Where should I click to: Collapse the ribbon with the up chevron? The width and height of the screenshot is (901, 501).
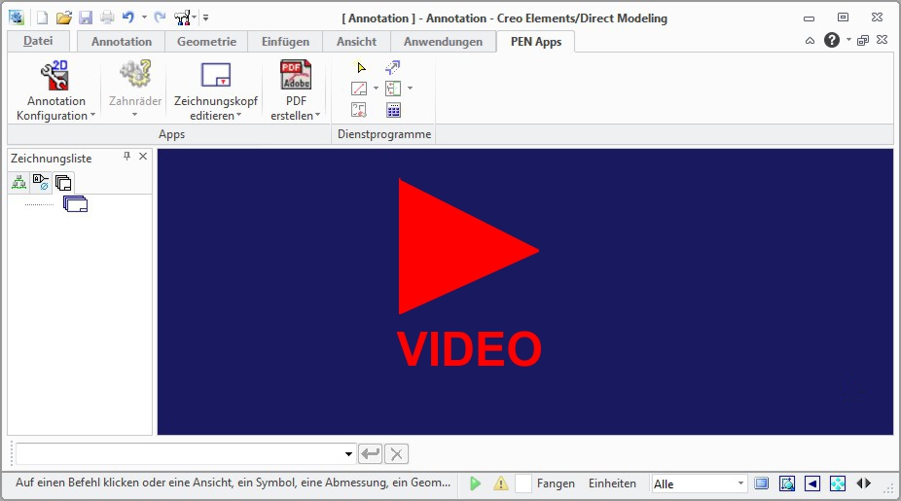(811, 41)
